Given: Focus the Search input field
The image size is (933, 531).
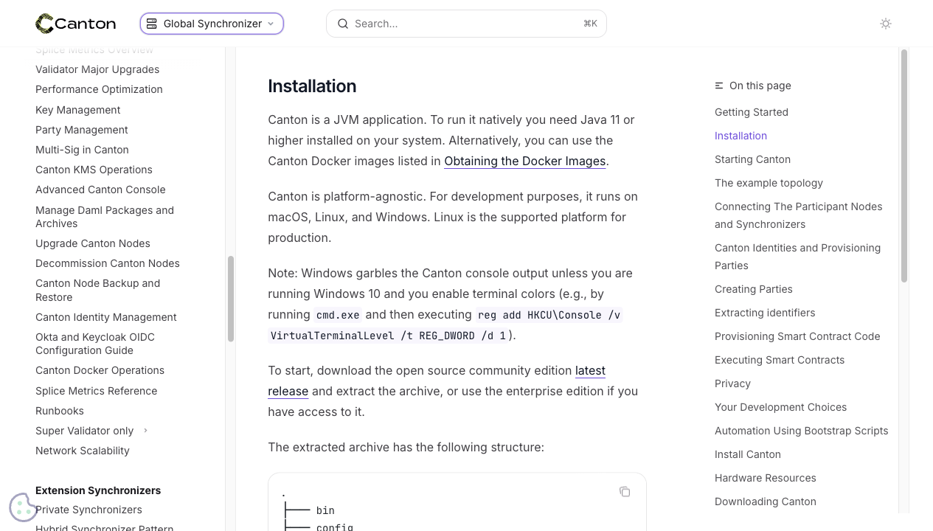Looking at the screenshot, I should coord(466,24).
